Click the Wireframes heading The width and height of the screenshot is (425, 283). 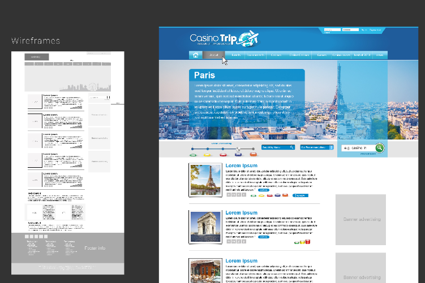(x=36, y=41)
